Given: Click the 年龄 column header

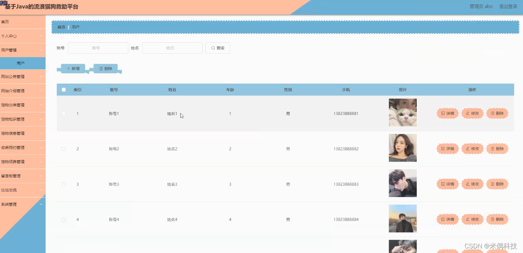Looking at the screenshot, I should (230, 90).
